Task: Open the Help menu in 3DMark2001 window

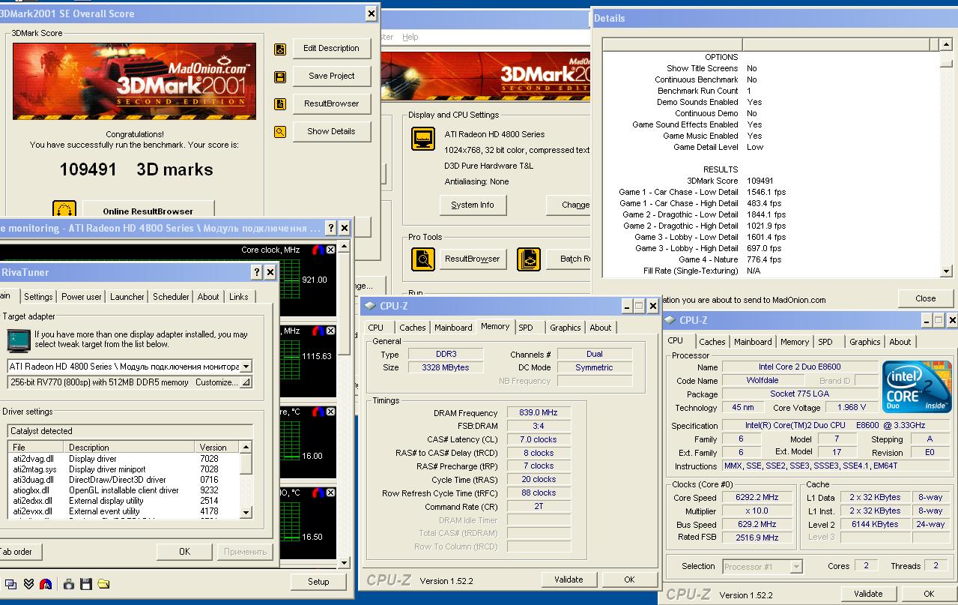Action: [x=410, y=37]
